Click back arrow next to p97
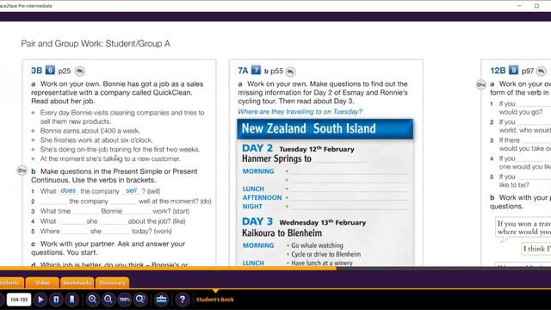This screenshot has width=551, height=310. coord(542,71)
